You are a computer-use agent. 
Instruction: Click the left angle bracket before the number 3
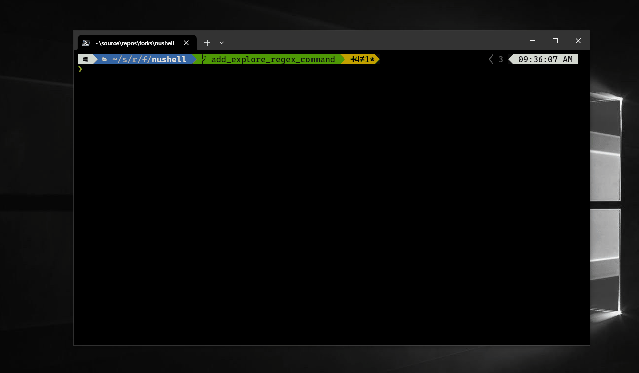click(491, 59)
